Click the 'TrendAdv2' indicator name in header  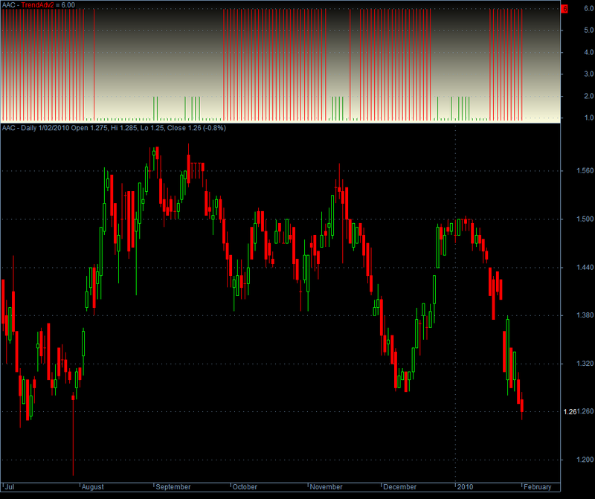pos(38,5)
